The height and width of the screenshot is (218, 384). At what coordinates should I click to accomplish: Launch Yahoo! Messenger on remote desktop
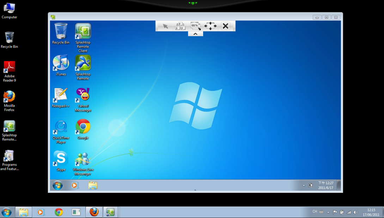click(83, 99)
